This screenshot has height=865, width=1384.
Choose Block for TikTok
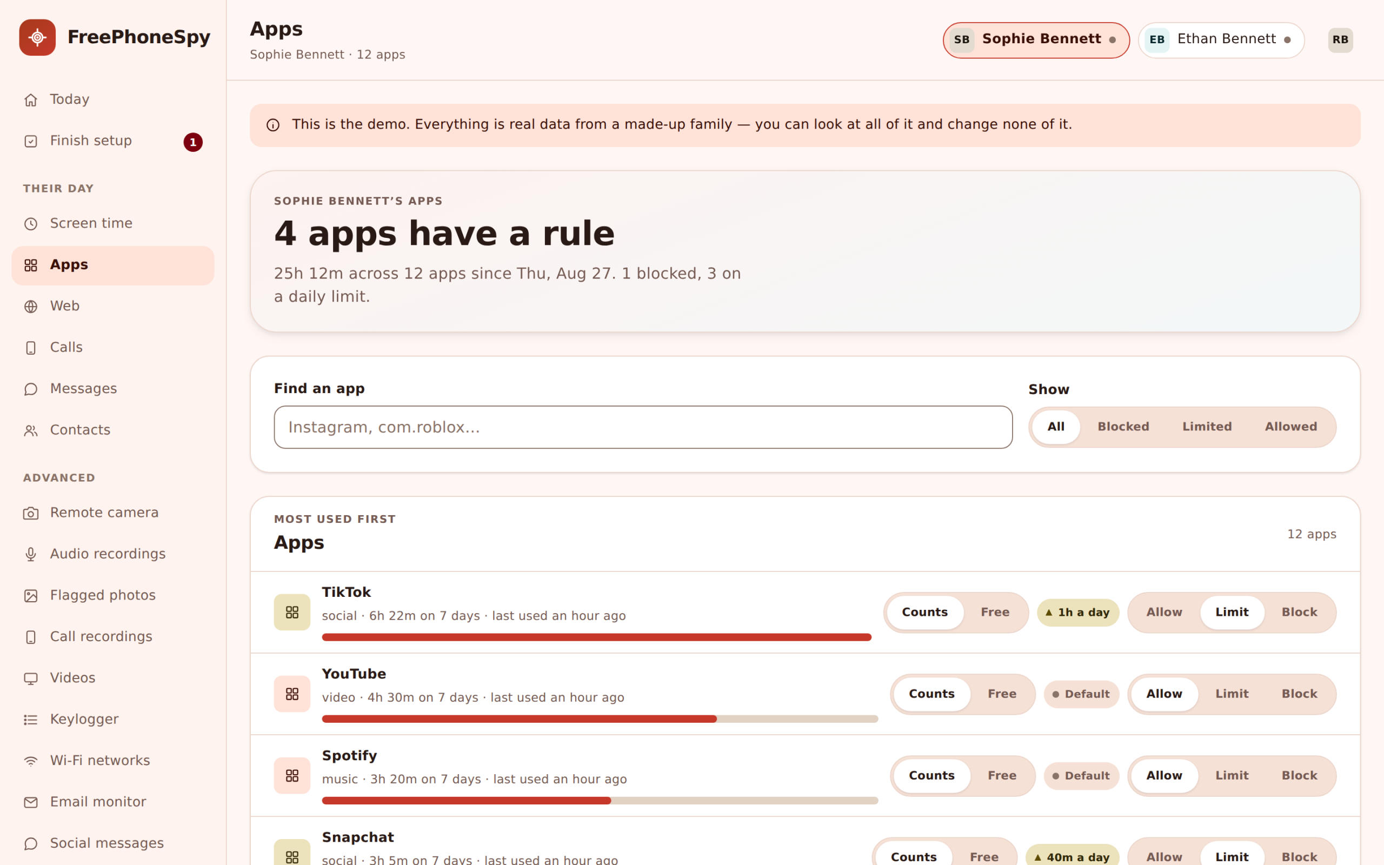point(1299,612)
